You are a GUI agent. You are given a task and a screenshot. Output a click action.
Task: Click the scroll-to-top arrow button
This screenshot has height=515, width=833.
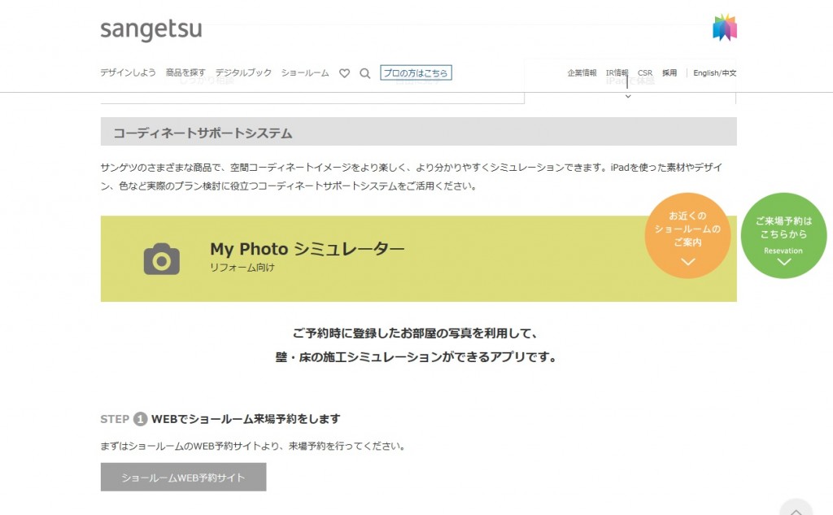(796, 508)
